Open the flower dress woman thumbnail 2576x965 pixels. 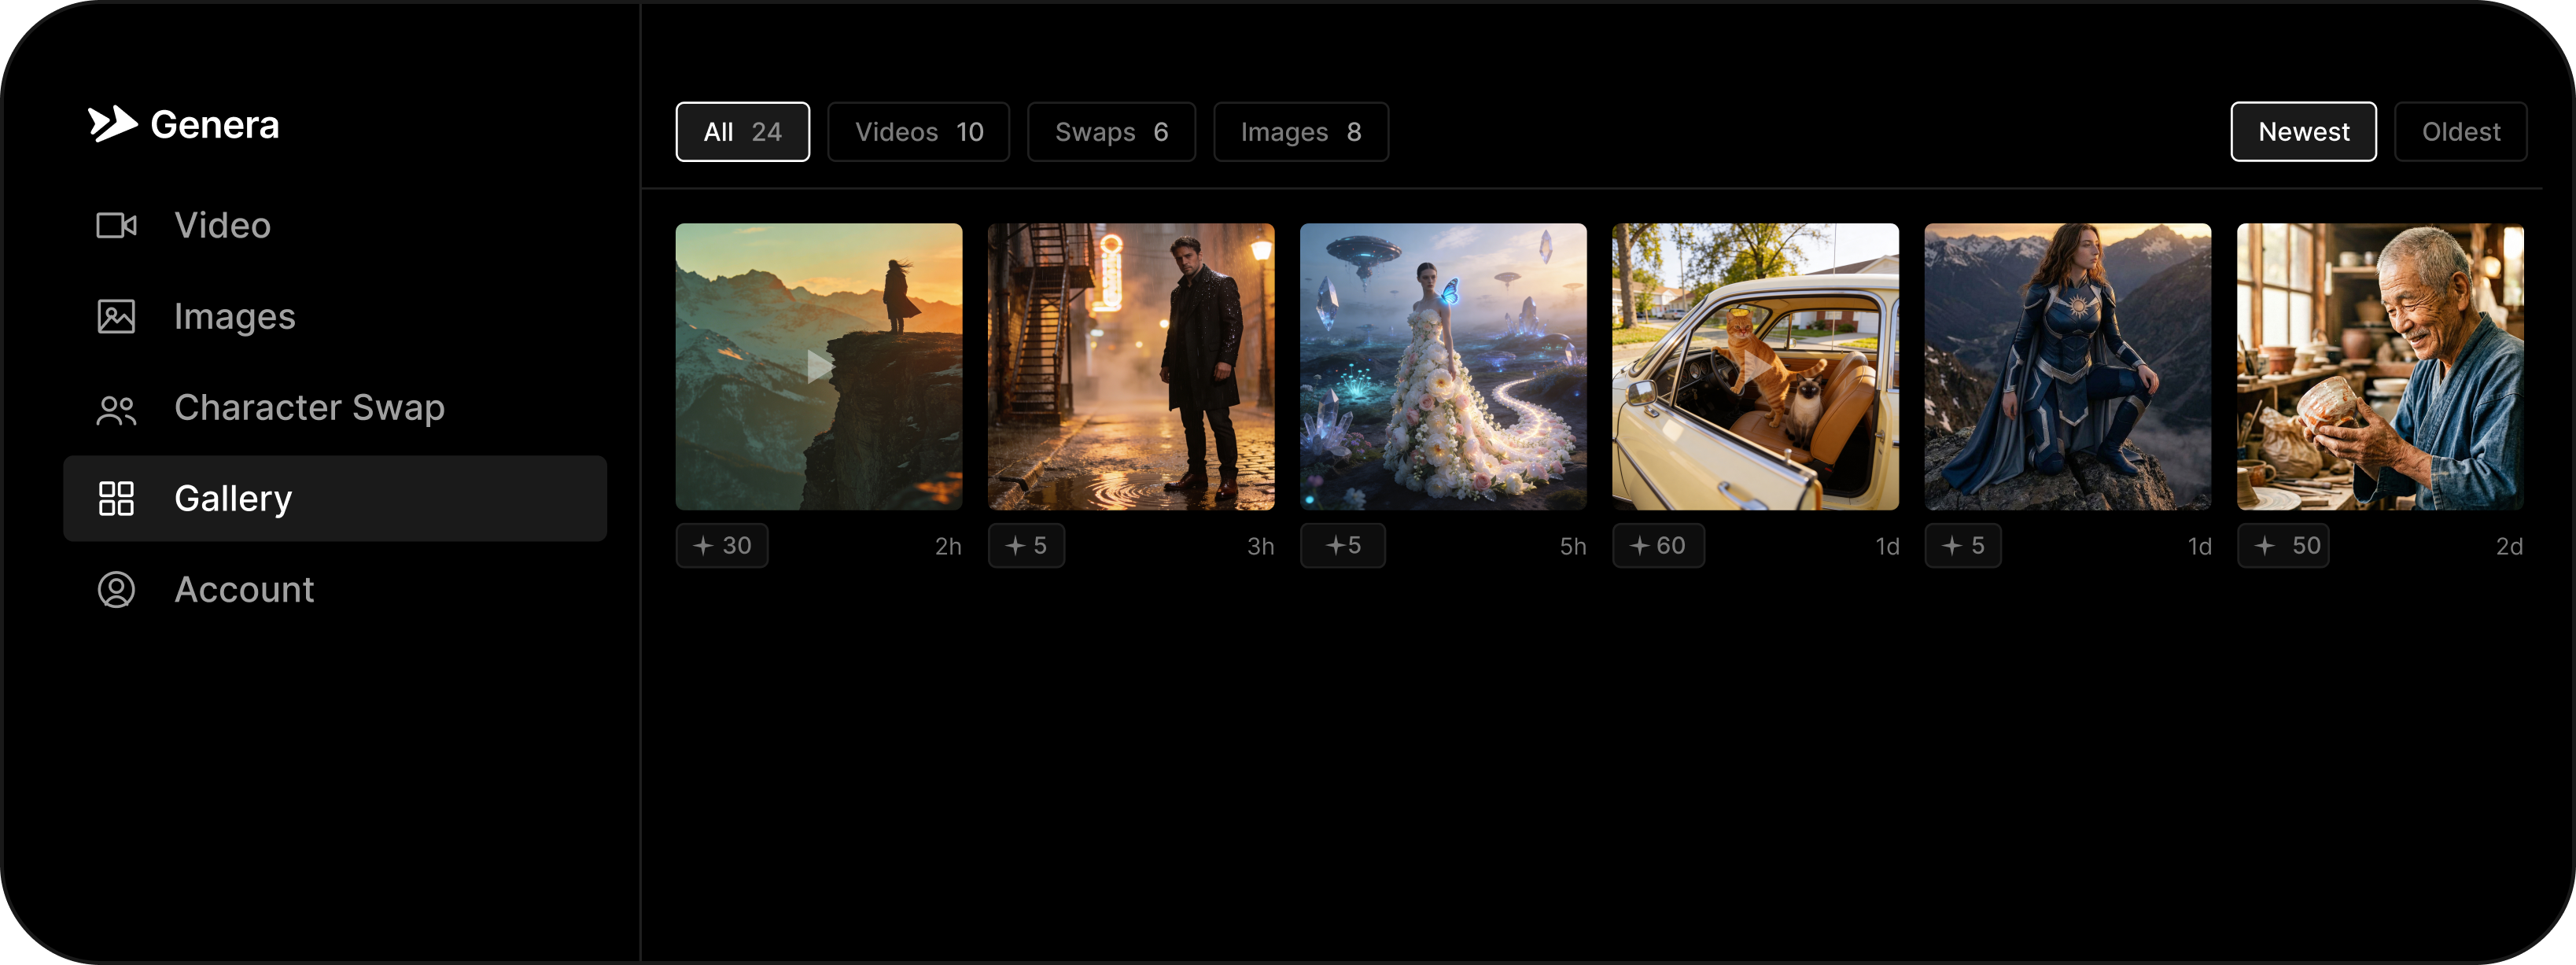pos(1442,367)
